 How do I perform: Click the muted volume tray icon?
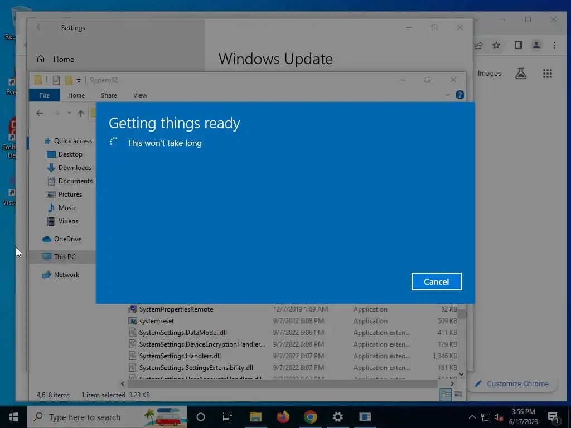pos(499,417)
